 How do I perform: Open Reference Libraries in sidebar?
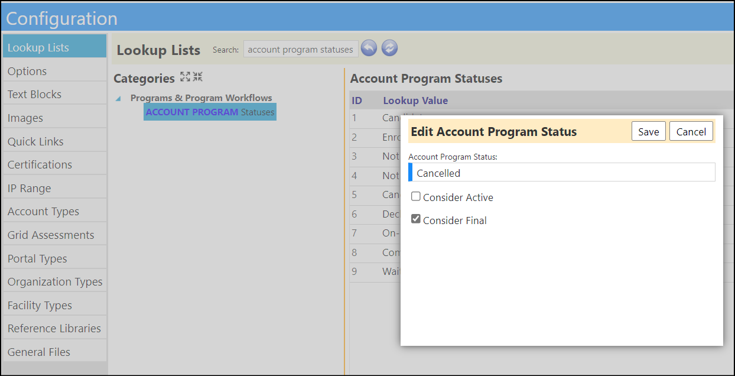pyautogui.click(x=54, y=328)
